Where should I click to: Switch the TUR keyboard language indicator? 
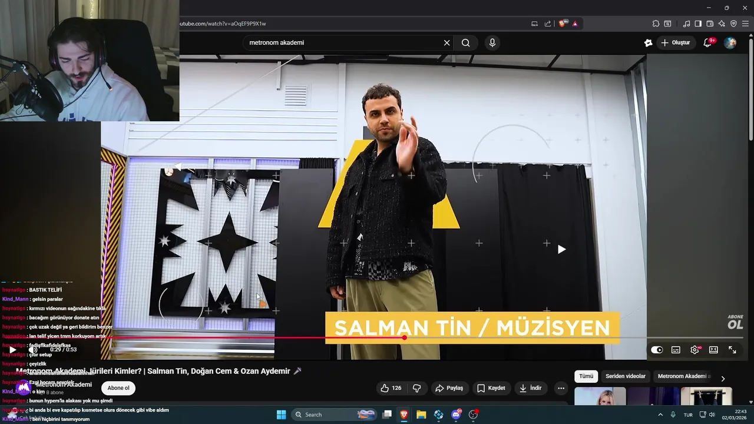(x=688, y=415)
